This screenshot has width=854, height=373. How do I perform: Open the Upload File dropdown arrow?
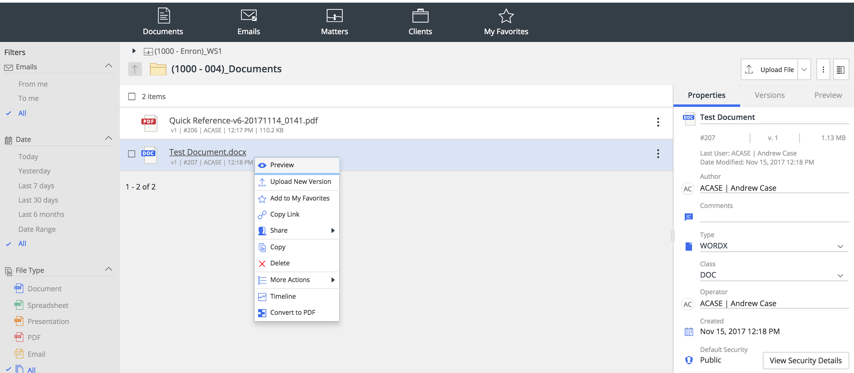(804, 70)
